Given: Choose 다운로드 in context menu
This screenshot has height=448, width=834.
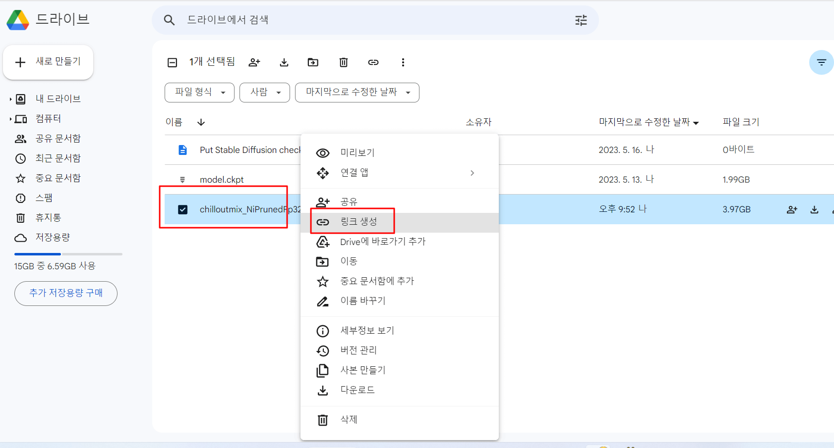Looking at the screenshot, I should [400, 390].
